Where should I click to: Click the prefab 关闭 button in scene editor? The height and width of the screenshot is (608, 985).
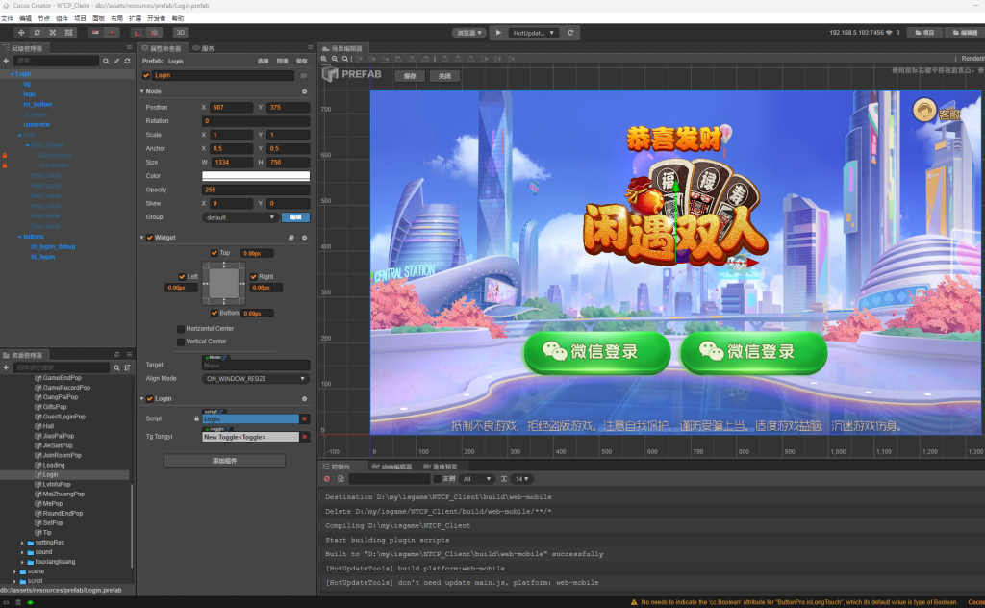[x=444, y=76]
